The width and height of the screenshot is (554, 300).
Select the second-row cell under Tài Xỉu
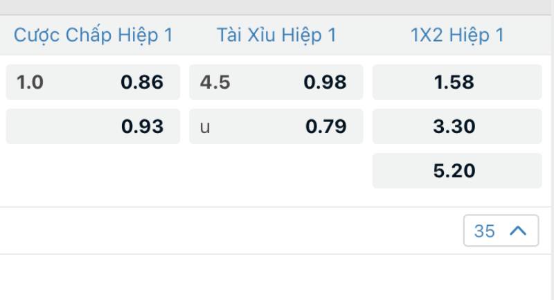(276, 127)
